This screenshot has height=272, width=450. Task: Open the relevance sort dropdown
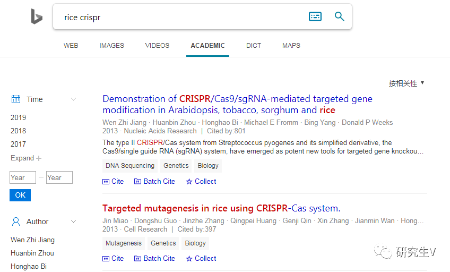coord(406,83)
